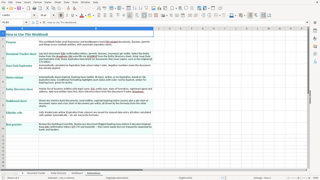Image resolution: width=320 pixels, height=180 pixels.
Task: Toggle Print Preview
Action: coord(40,8)
